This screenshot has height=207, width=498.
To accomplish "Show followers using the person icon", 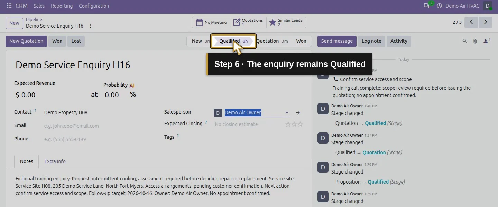I will pos(487,41).
